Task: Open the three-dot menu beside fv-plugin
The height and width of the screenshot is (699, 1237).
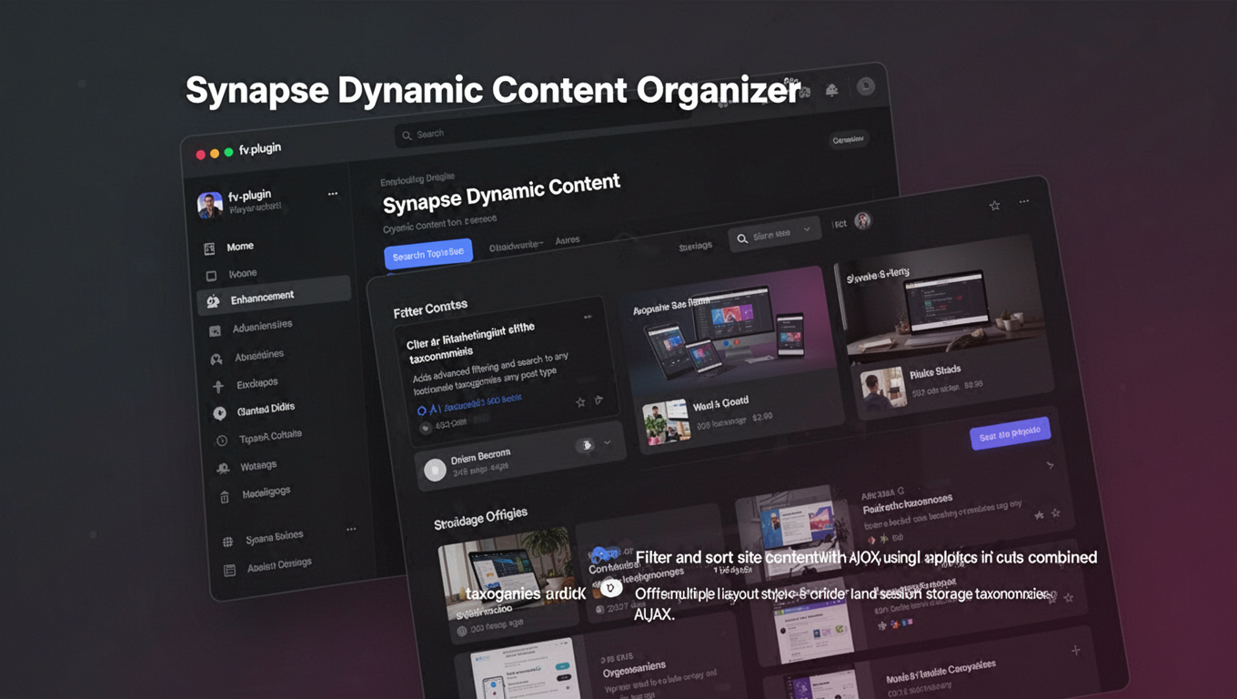Action: (x=333, y=193)
